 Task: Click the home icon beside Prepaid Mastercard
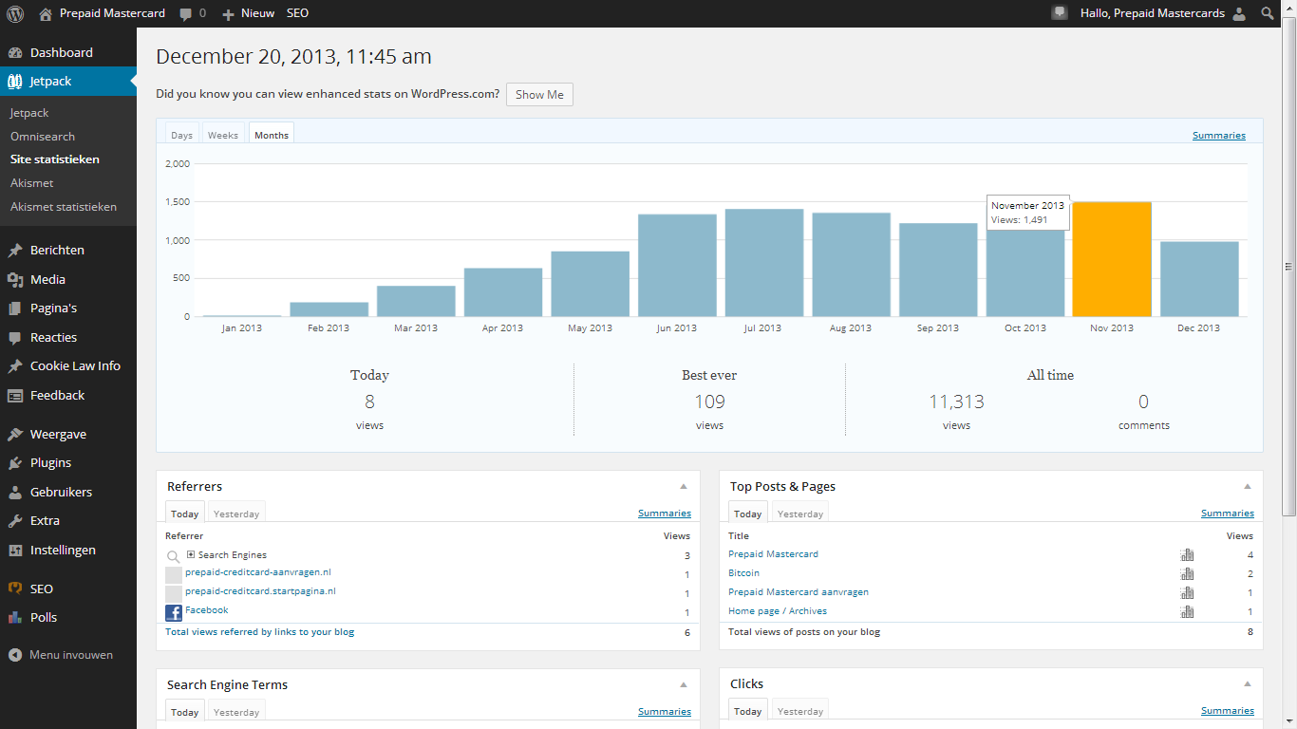(46, 13)
